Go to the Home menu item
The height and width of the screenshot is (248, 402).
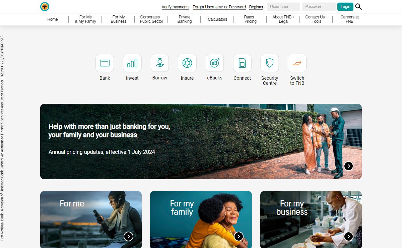(x=53, y=19)
